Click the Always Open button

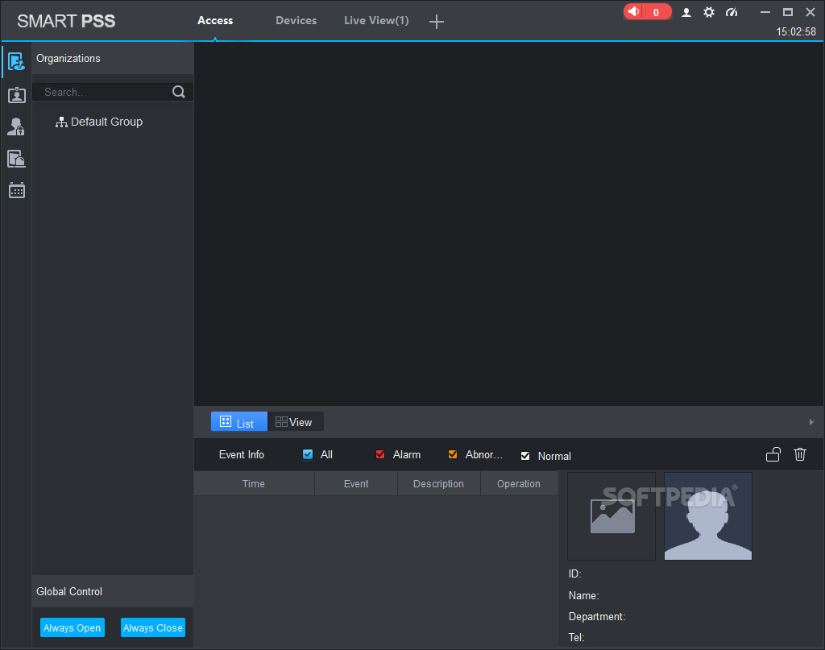[72, 627]
